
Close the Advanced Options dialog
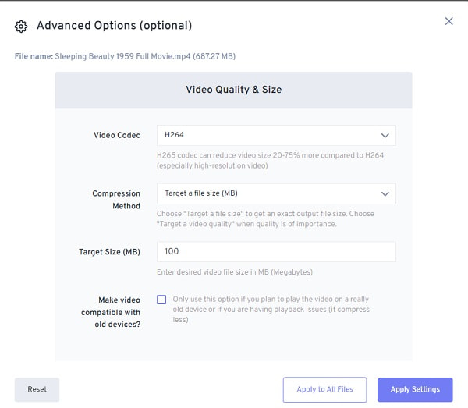tap(448, 21)
